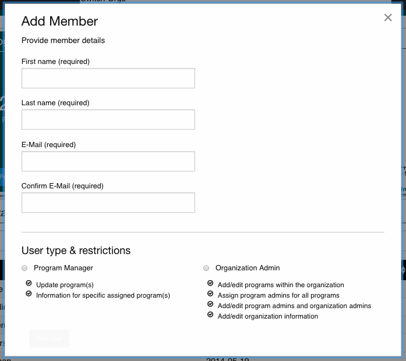
Task: Click the 'Add Member' dialog title
Action: 60,21
